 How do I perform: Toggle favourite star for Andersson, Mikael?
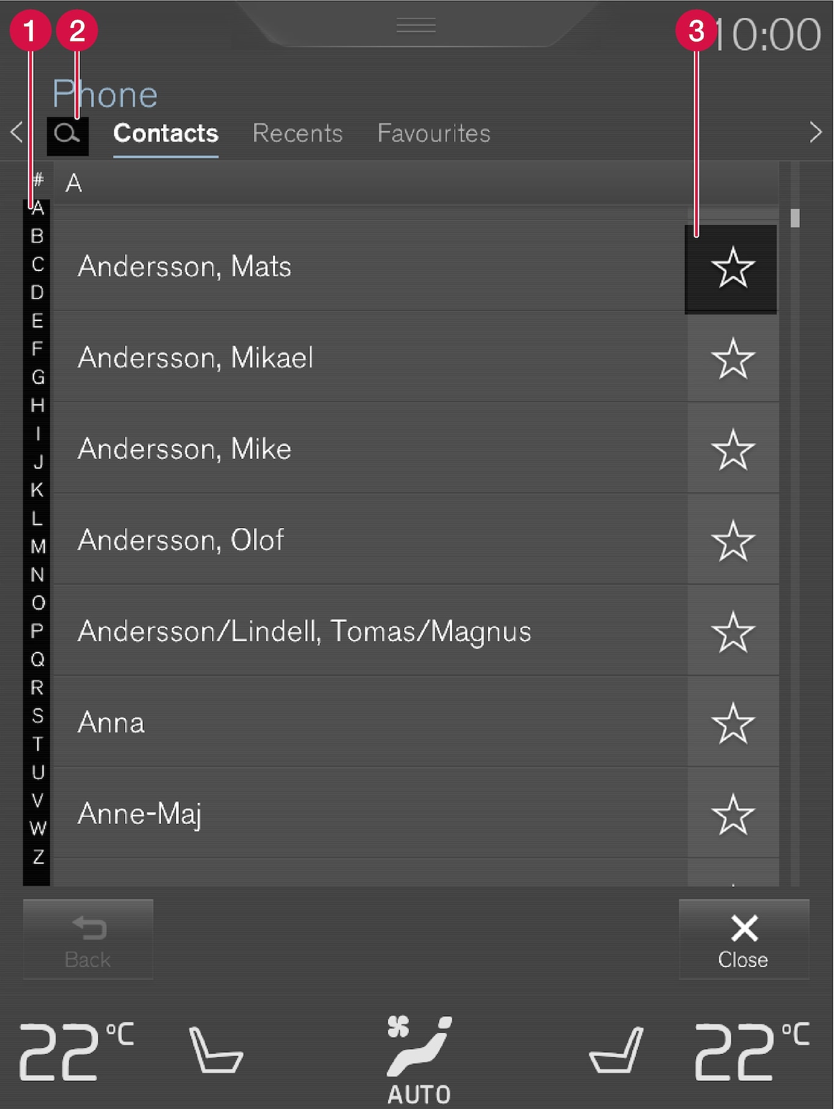732,359
